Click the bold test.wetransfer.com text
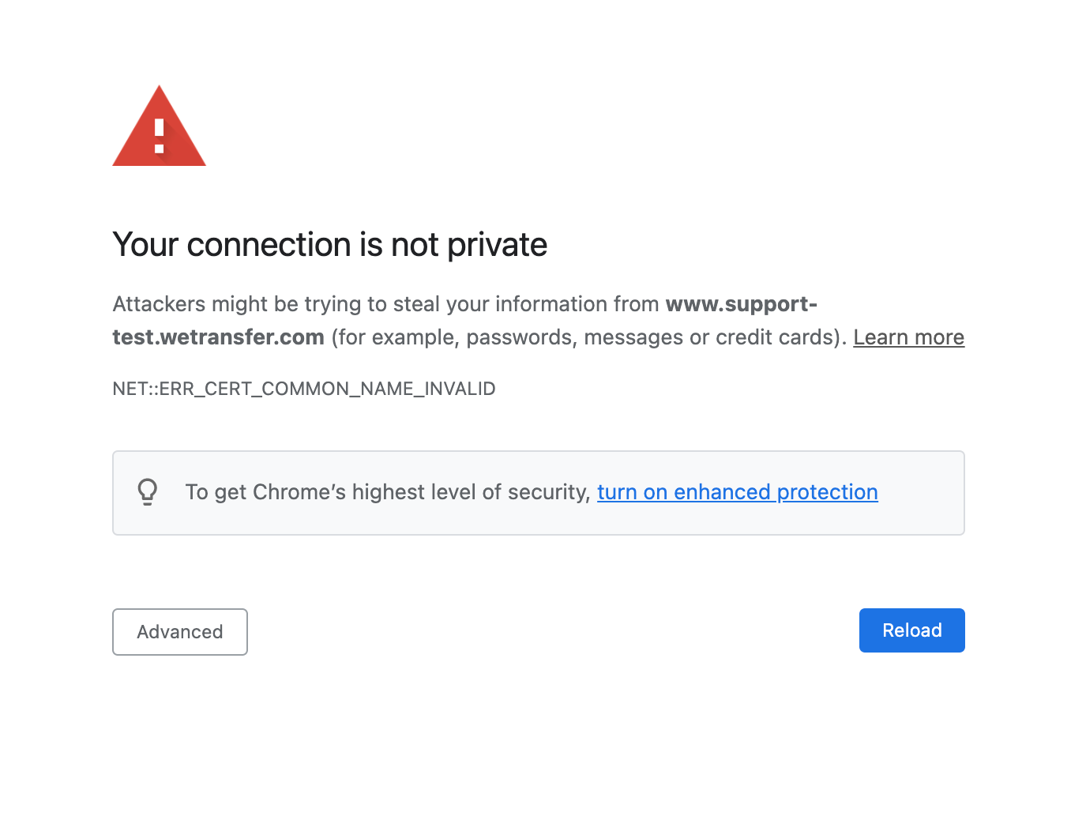Viewport: 1071px width, 820px height. [219, 337]
